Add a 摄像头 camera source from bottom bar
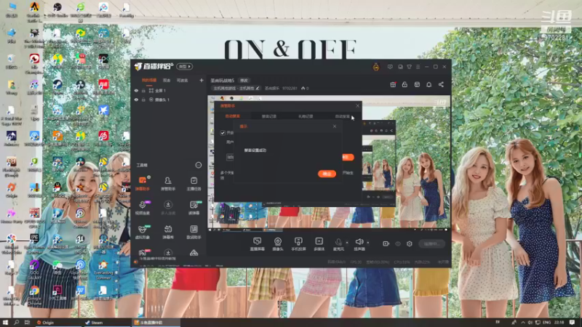The width and height of the screenshot is (582, 327). tap(278, 244)
